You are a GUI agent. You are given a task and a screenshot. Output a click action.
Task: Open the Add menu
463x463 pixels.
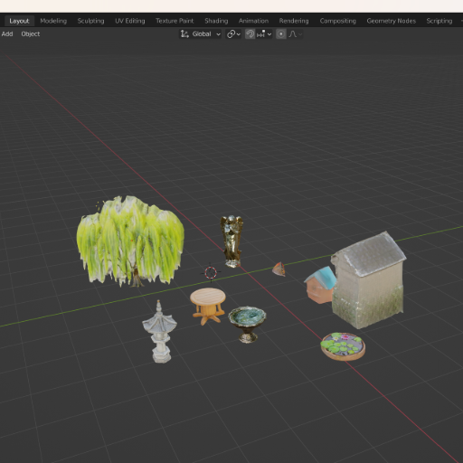tap(7, 34)
